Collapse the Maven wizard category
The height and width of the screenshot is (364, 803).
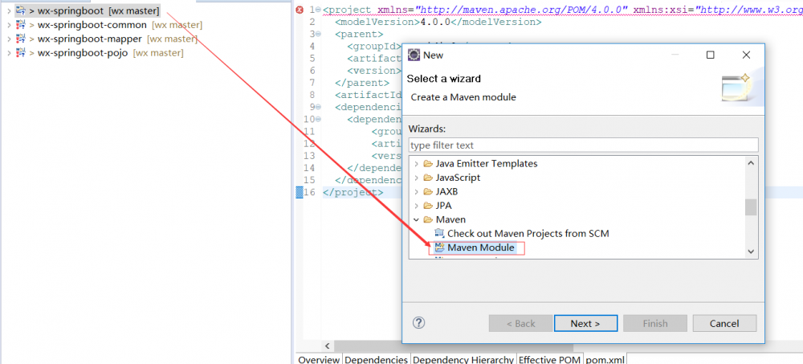tap(416, 219)
